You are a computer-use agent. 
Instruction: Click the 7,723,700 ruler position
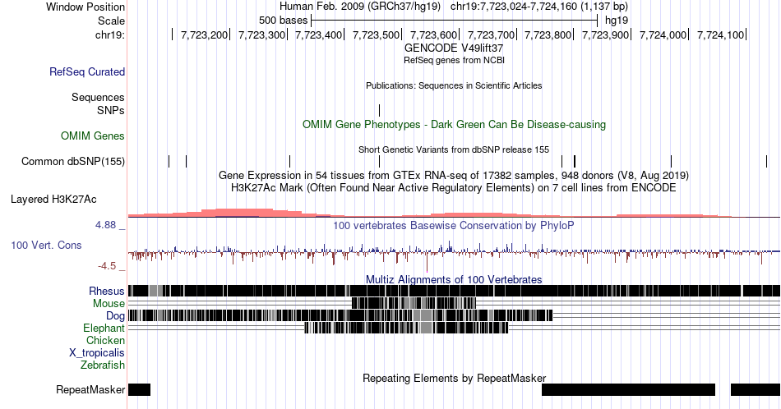491,34
